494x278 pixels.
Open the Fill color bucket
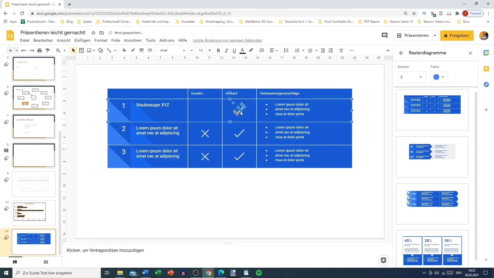click(x=125, y=50)
